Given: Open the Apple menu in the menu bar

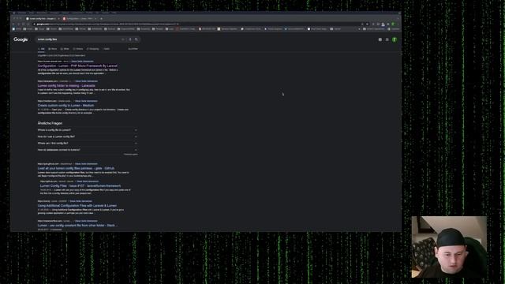Looking at the screenshot, I should tap(14, 13).
